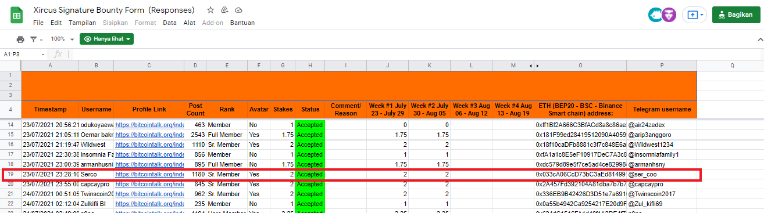Open the Hanya lihat view-only dropdown

106,39
